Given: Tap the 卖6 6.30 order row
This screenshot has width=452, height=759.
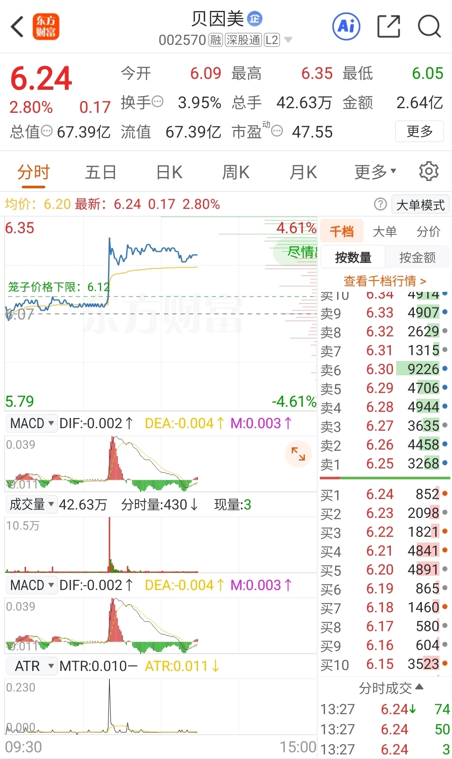Looking at the screenshot, I should pos(384,369).
